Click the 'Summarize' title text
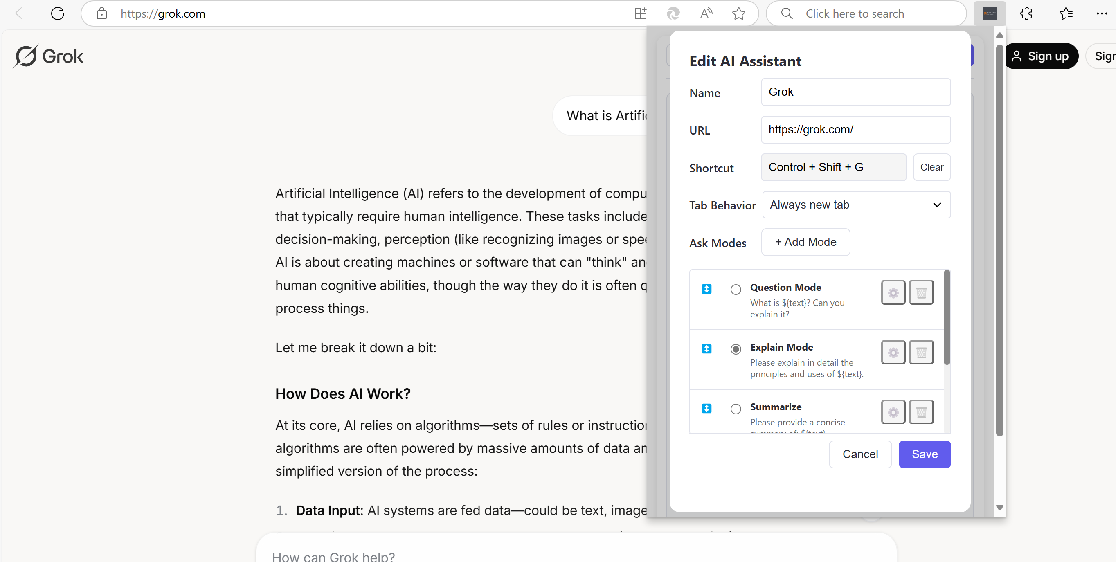The width and height of the screenshot is (1116, 562). tap(776, 407)
